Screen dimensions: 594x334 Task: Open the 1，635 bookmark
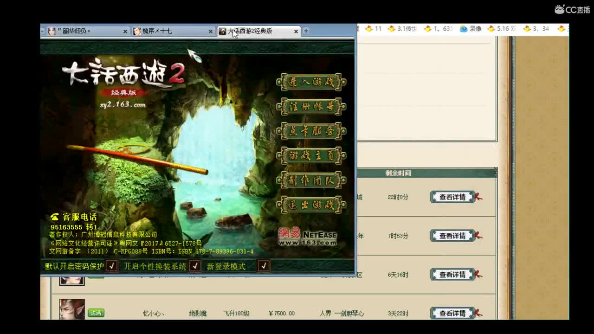click(439, 29)
